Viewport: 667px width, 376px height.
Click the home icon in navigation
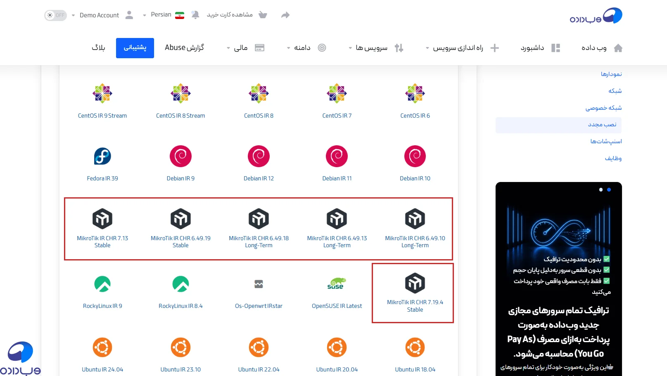(x=618, y=48)
